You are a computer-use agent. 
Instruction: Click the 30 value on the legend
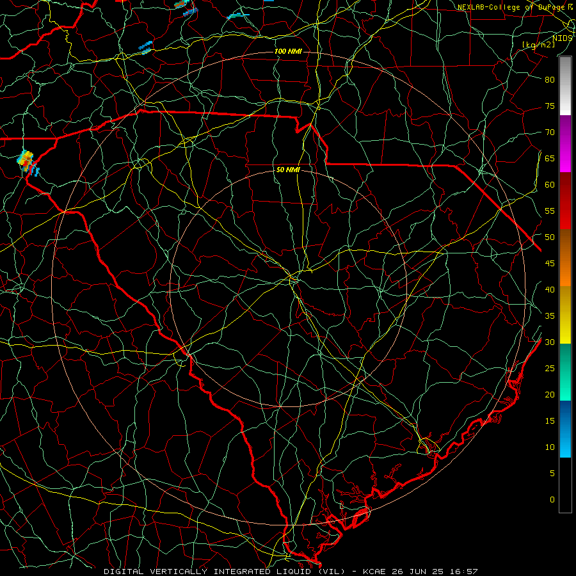coord(550,342)
